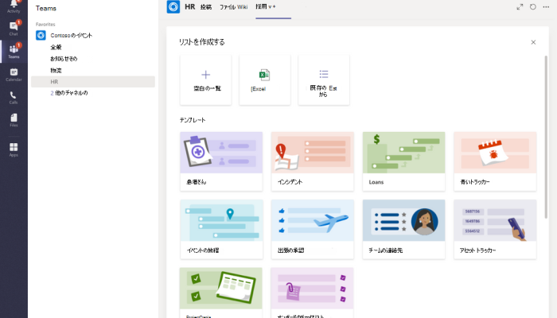Click the existing list bullet icon
The image size is (557, 318).
point(324,74)
